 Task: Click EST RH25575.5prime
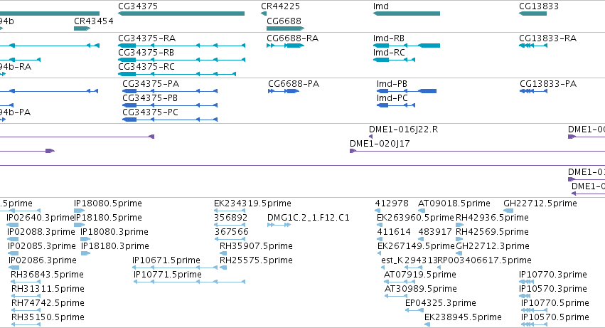[x=223, y=268]
